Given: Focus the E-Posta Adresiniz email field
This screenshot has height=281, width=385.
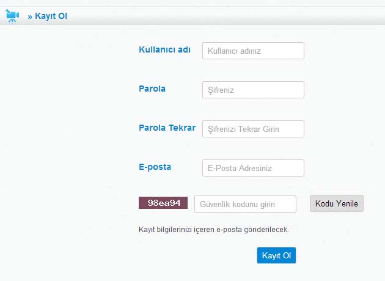Looking at the screenshot, I should pos(253,168).
